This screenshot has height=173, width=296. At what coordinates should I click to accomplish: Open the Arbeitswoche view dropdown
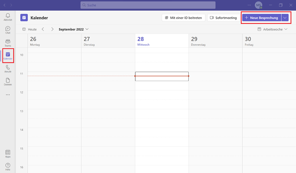(x=273, y=29)
